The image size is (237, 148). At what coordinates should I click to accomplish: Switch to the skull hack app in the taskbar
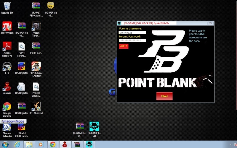pos(89,144)
